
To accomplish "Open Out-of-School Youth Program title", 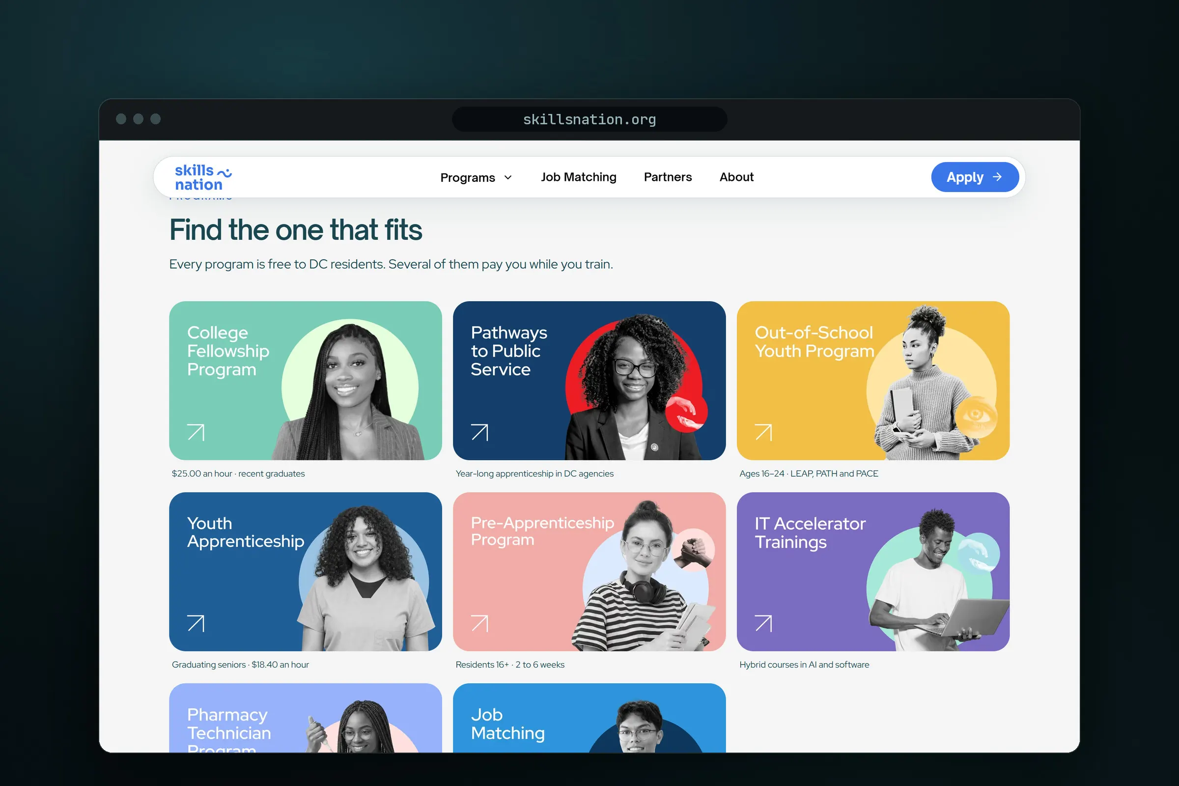I will pyautogui.click(x=814, y=342).
